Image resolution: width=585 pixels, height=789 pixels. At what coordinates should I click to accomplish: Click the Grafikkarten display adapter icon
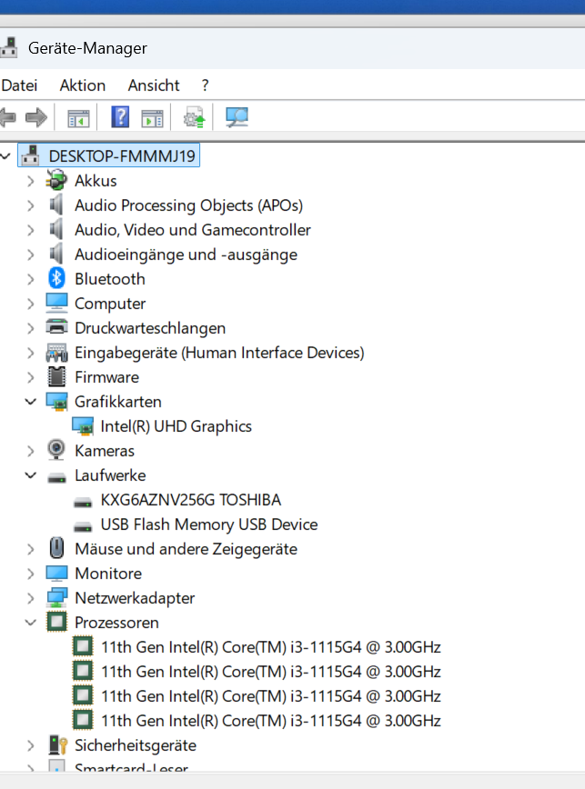click(x=56, y=402)
